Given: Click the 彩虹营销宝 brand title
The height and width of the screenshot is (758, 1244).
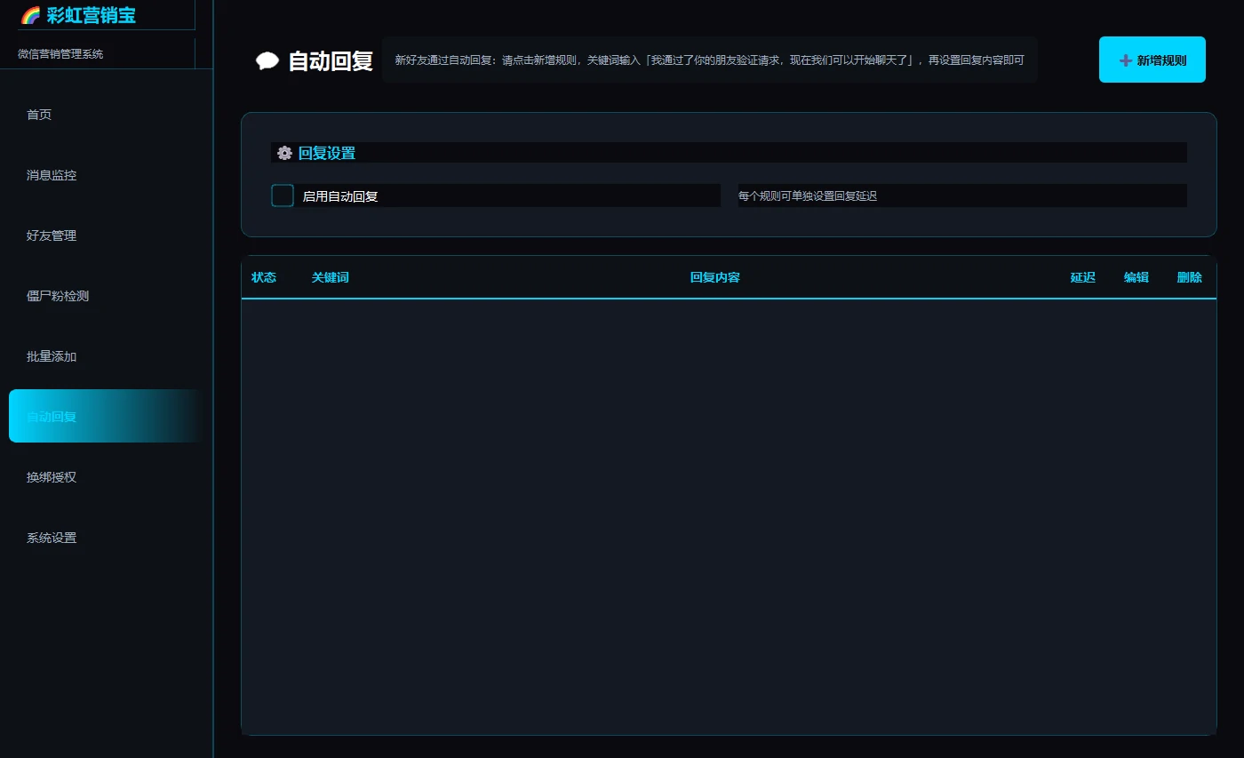Looking at the screenshot, I should [92, 15].
